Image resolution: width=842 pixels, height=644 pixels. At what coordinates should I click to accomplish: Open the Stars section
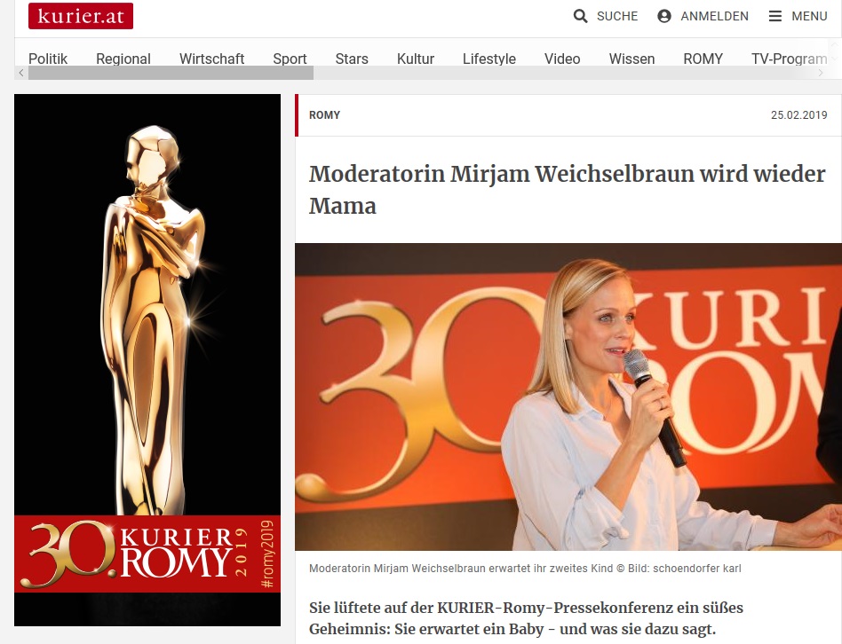(x=352, y=59)
